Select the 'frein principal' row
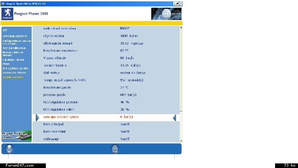This screenshot has width=298, height=168. click(106, 124)
